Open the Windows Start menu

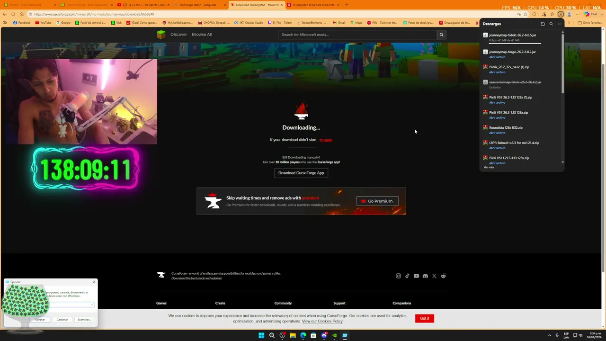(261, 335)
